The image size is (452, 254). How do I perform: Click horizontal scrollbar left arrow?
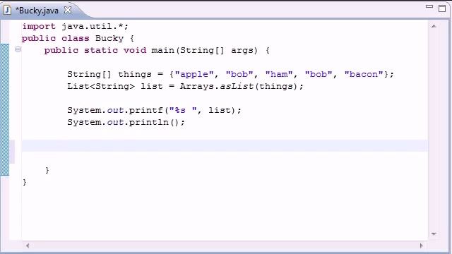pyautogui.click(x=28, y=246)
